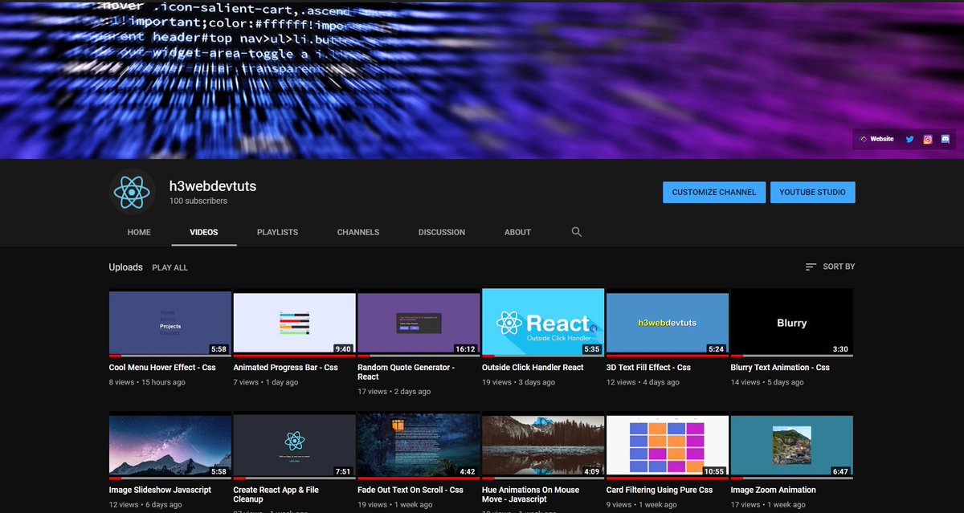Image resolution: width=964 pixels, height=513 pixels.
Task: Open Hue Animations On Mouse Move thumbnail
Action: point(543,446)
